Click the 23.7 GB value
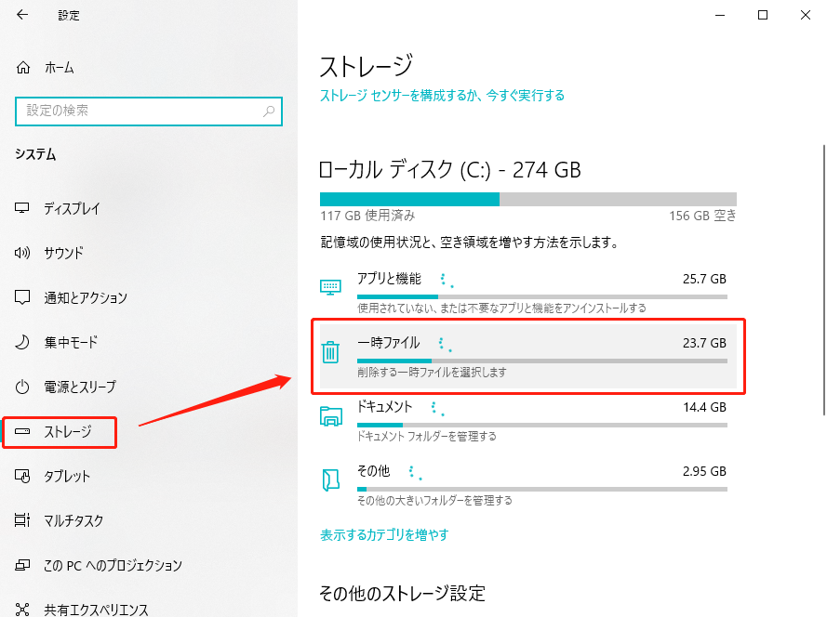 click(704, 343)
